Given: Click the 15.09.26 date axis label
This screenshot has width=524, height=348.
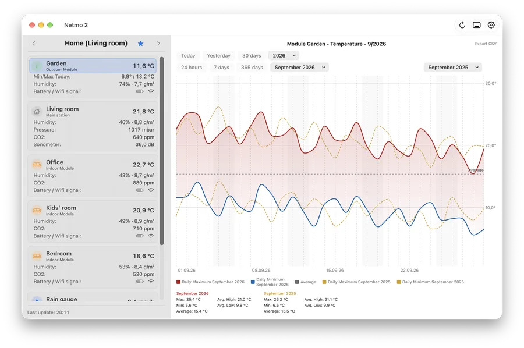Looking at the screenshot, I should (x=335, y=270).
